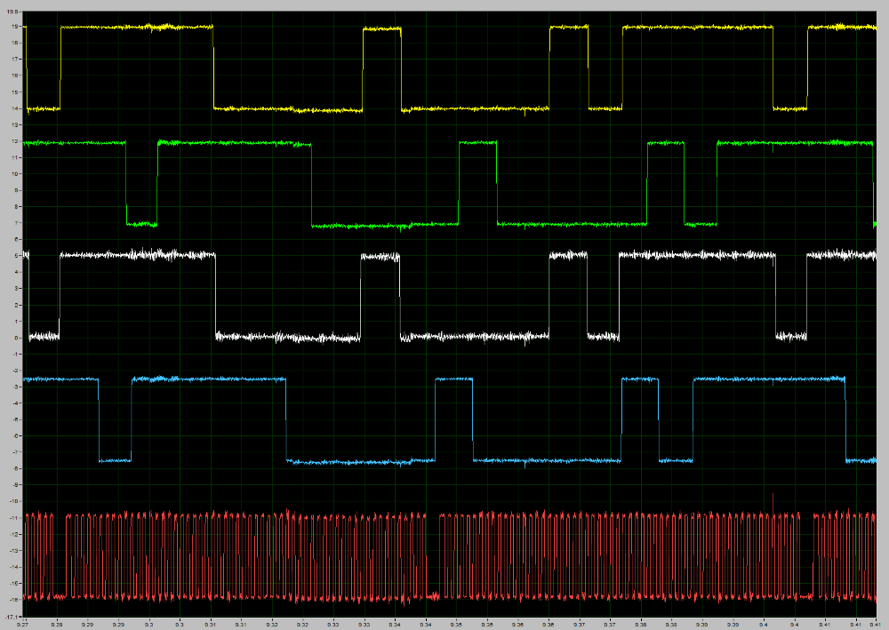Click the blue trace's longest low segment

click(x=361, y=462)
